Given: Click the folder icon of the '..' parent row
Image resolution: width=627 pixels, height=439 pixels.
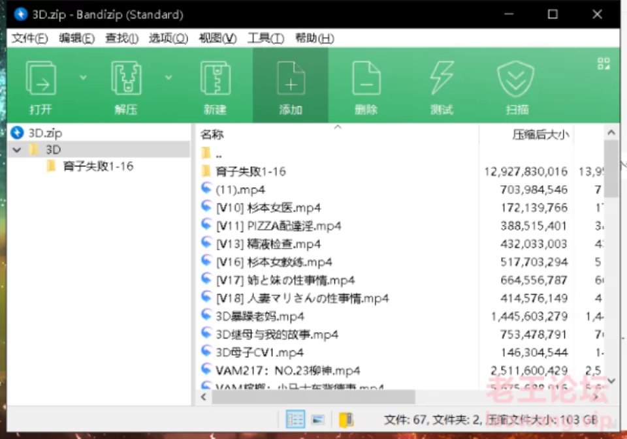Looking at the screenshot, I should pyautogui.click(x=206, y=153).
